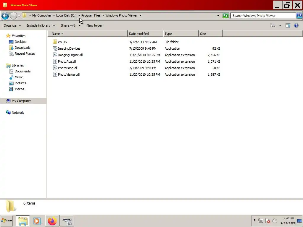Click the Change your view icon
This screenshot has width=303, height=227.
point(273,25)
